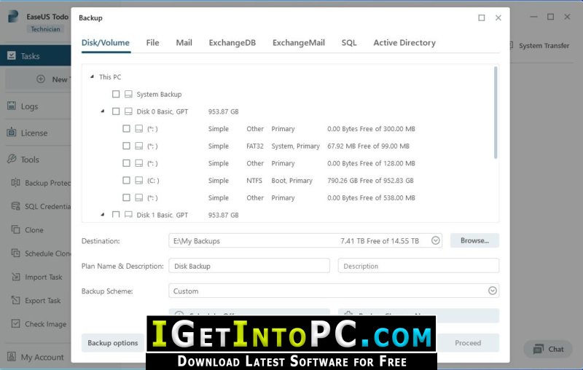Open My Account in sidebar

(x=36, y=357)
